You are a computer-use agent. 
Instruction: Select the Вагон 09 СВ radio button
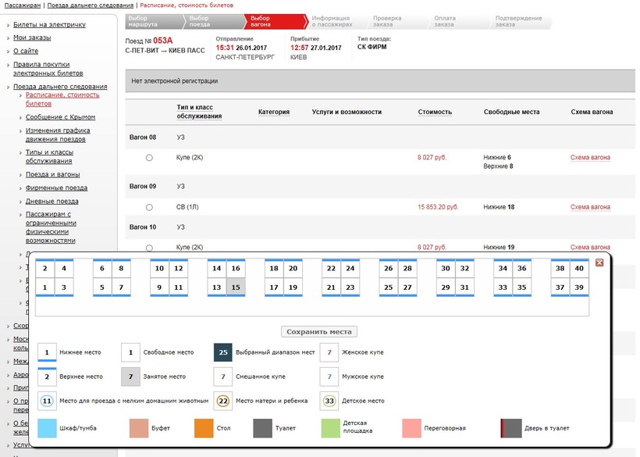pos(149,207)
